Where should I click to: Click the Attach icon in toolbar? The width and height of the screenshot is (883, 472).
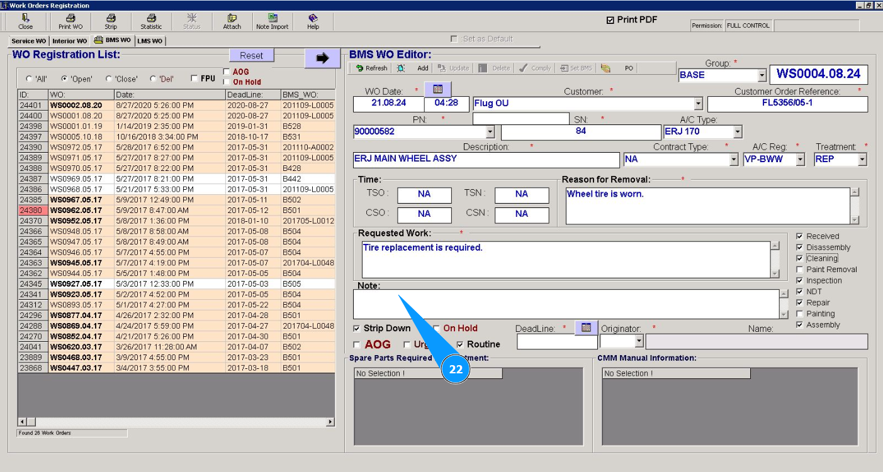tap(232, 18)
